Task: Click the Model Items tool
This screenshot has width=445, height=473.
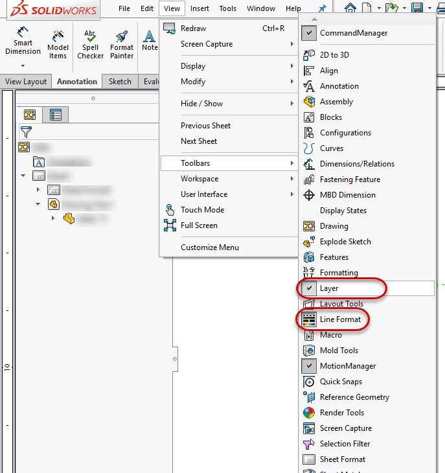Action: [x=58, y=44]
